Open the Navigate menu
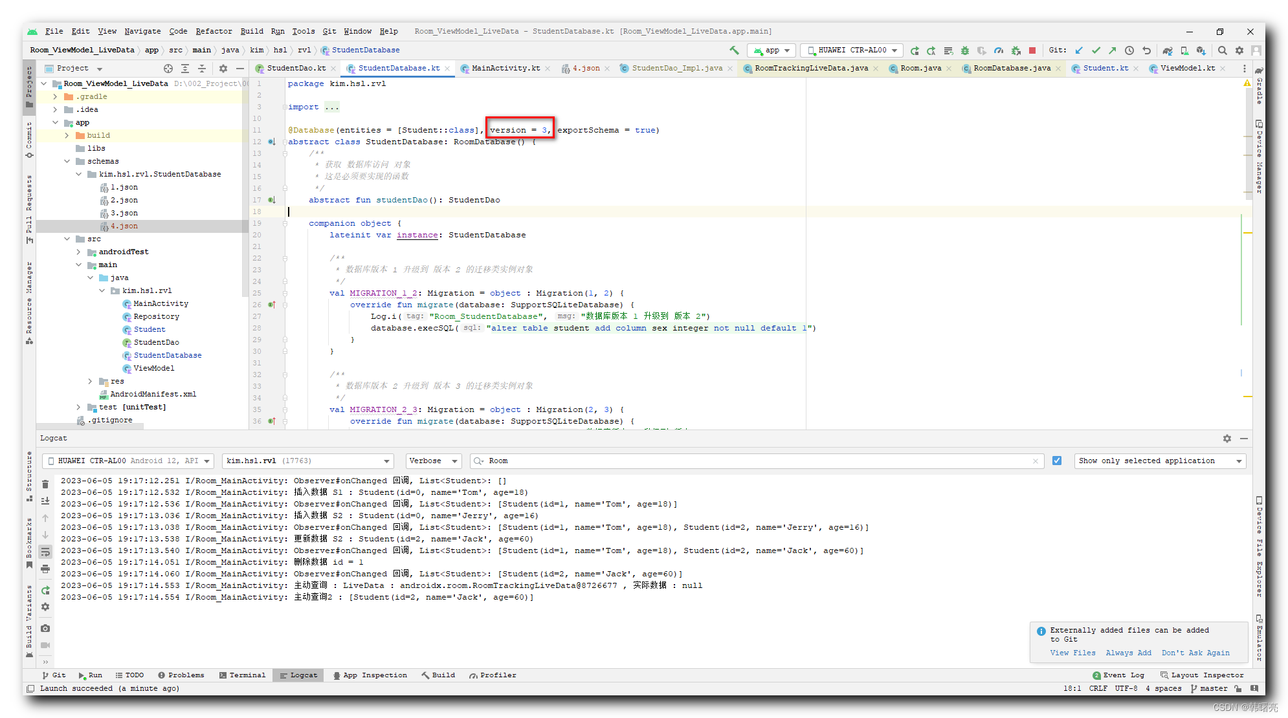Viewport: 1288px width, 718px height. coord(142,31)
